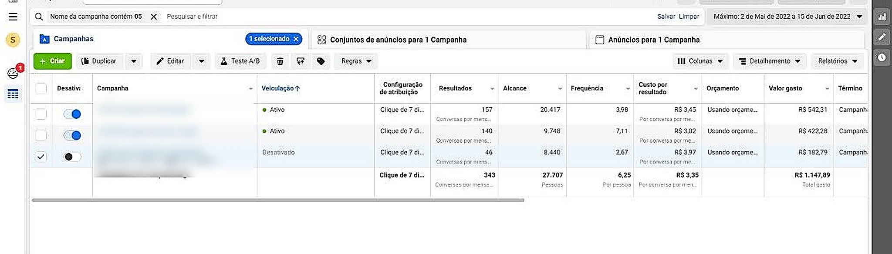Open the history clock icon in right panel
The width and height of the screenshot is (892, 254).
pyautogui.click(x=882, y=57)
